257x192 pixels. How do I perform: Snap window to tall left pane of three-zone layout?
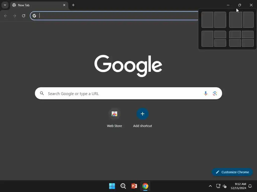coord(207,39)
